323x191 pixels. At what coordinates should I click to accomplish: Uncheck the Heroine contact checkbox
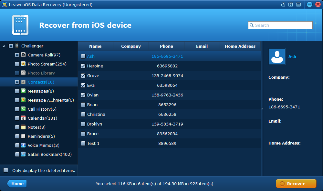83,66
